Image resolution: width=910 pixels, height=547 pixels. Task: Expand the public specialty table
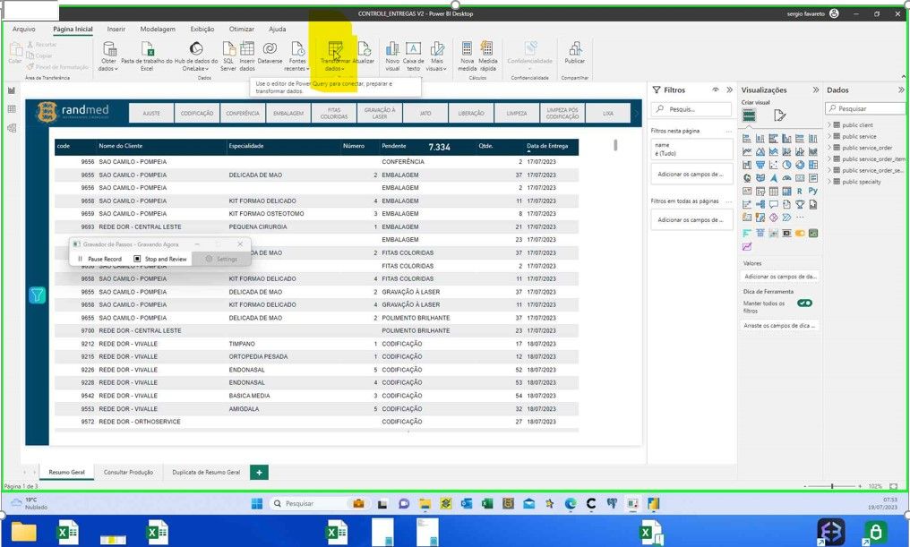tap(830, 182)
